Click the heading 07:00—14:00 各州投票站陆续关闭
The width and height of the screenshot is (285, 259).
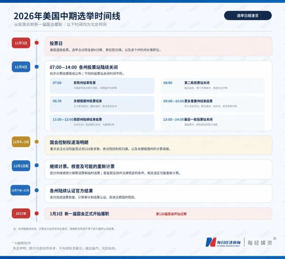84,67
